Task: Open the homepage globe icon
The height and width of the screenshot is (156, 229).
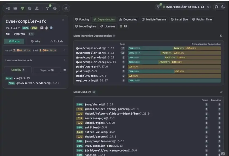Action: pos(51,28)
